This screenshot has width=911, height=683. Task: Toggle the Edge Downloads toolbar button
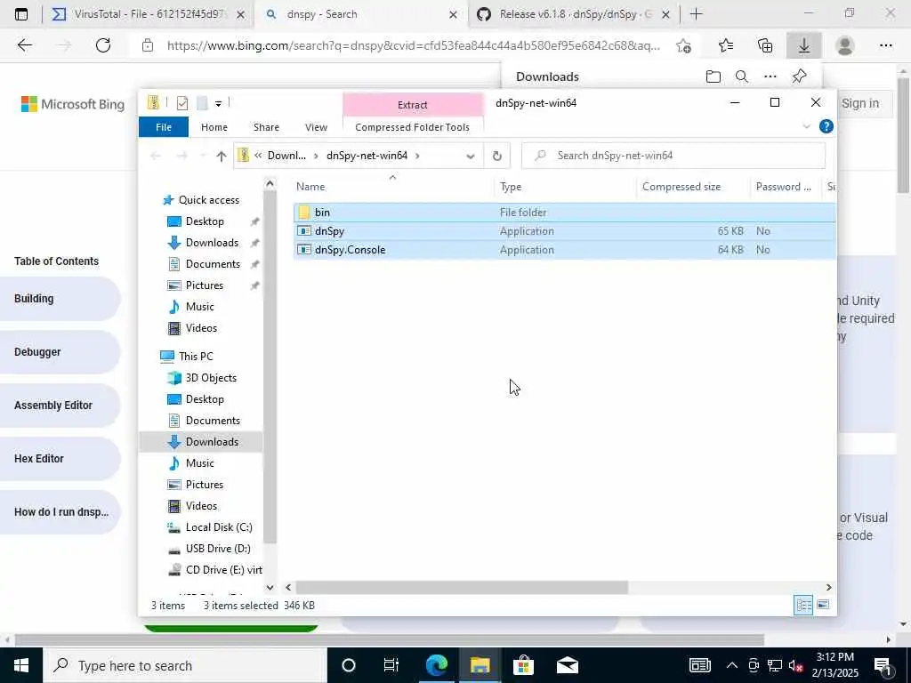804,45
